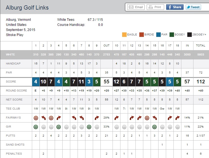
Task: Click hole 1 green GIR icon
Action: [36, 127]
